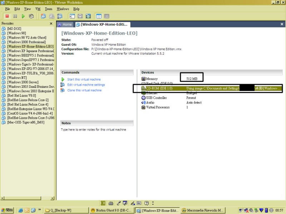Click the Revert to Snapshot toolbar icon
286x214 pixels.
[51, 16]
